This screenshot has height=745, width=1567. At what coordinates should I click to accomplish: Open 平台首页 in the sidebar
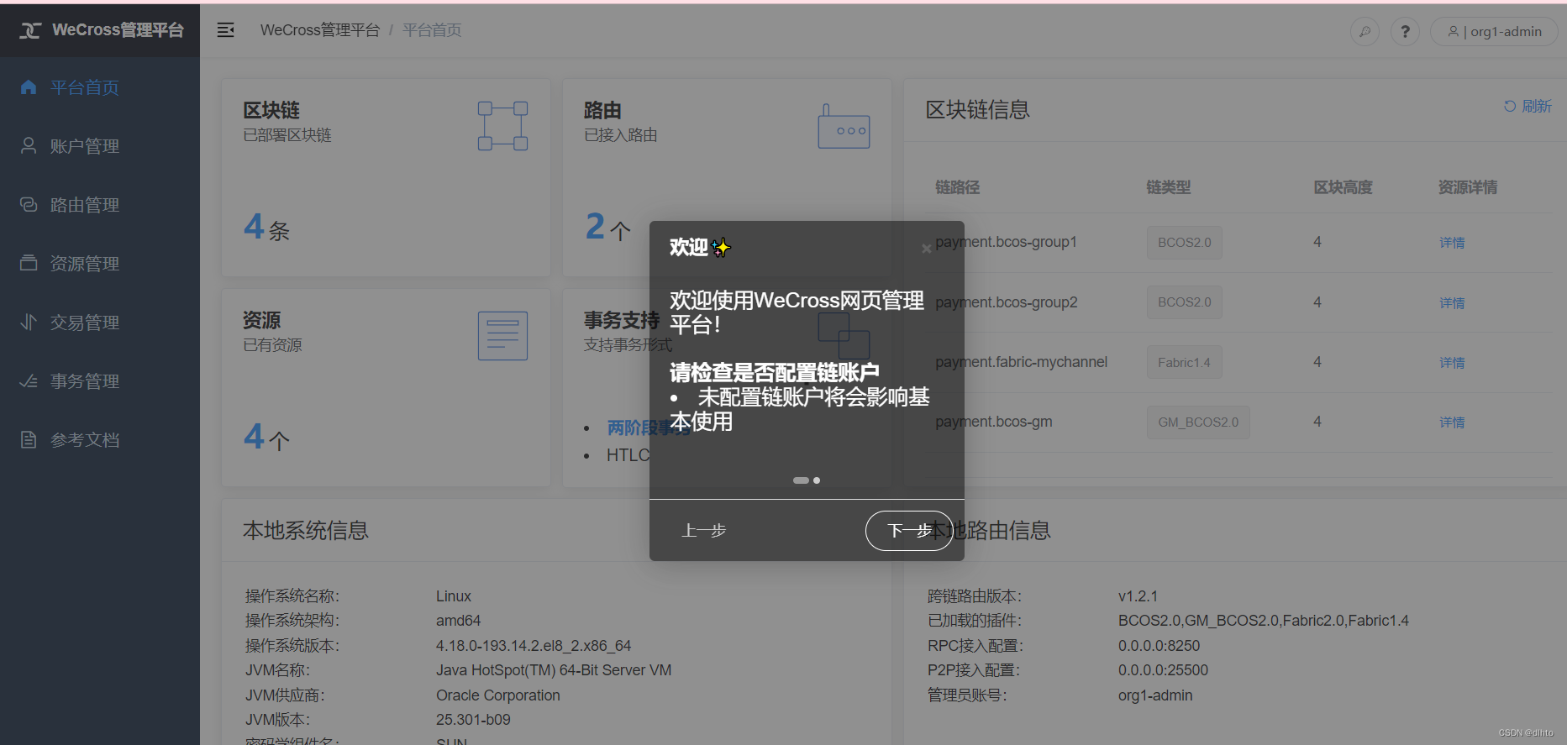point(85,87)
